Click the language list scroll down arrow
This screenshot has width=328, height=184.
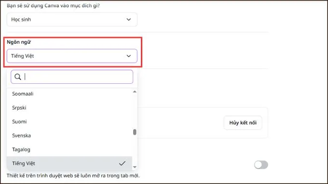point(135,167)
